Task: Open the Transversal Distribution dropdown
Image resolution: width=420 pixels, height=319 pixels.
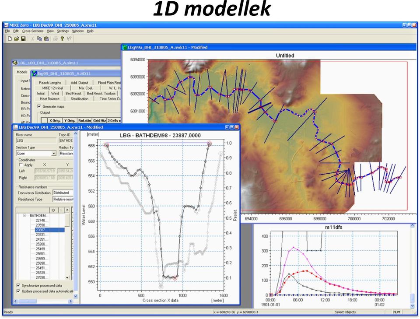Action: click(x=63, y=193)
